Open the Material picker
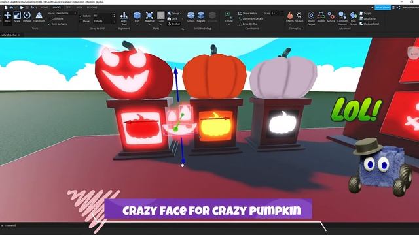This screenshot has width=419, height=235. tap(149, 16)
